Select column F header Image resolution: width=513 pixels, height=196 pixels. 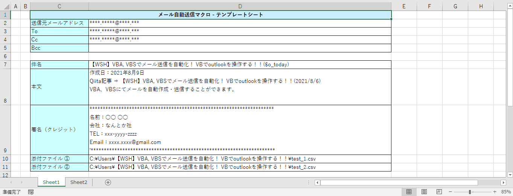pos(429,6)
